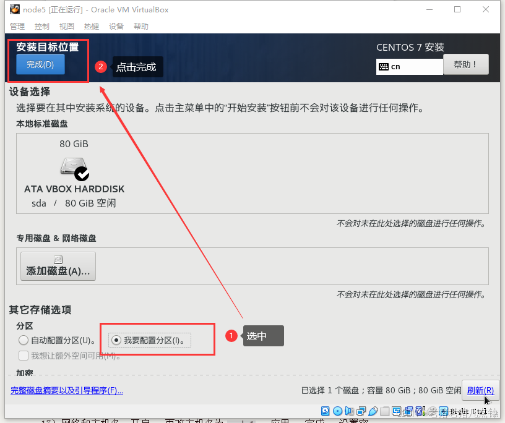The height and width of the screenshot is (423, 505).
Task: Maximize the VirtualBox window
Action: pos(457,9)
